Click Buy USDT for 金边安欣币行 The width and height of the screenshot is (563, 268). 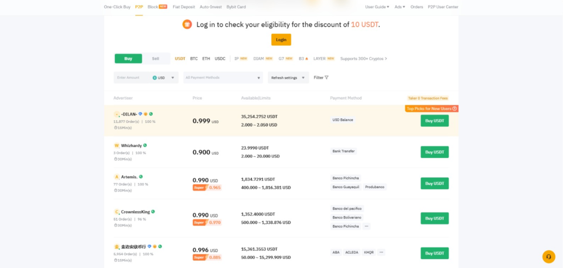(434, 253)
